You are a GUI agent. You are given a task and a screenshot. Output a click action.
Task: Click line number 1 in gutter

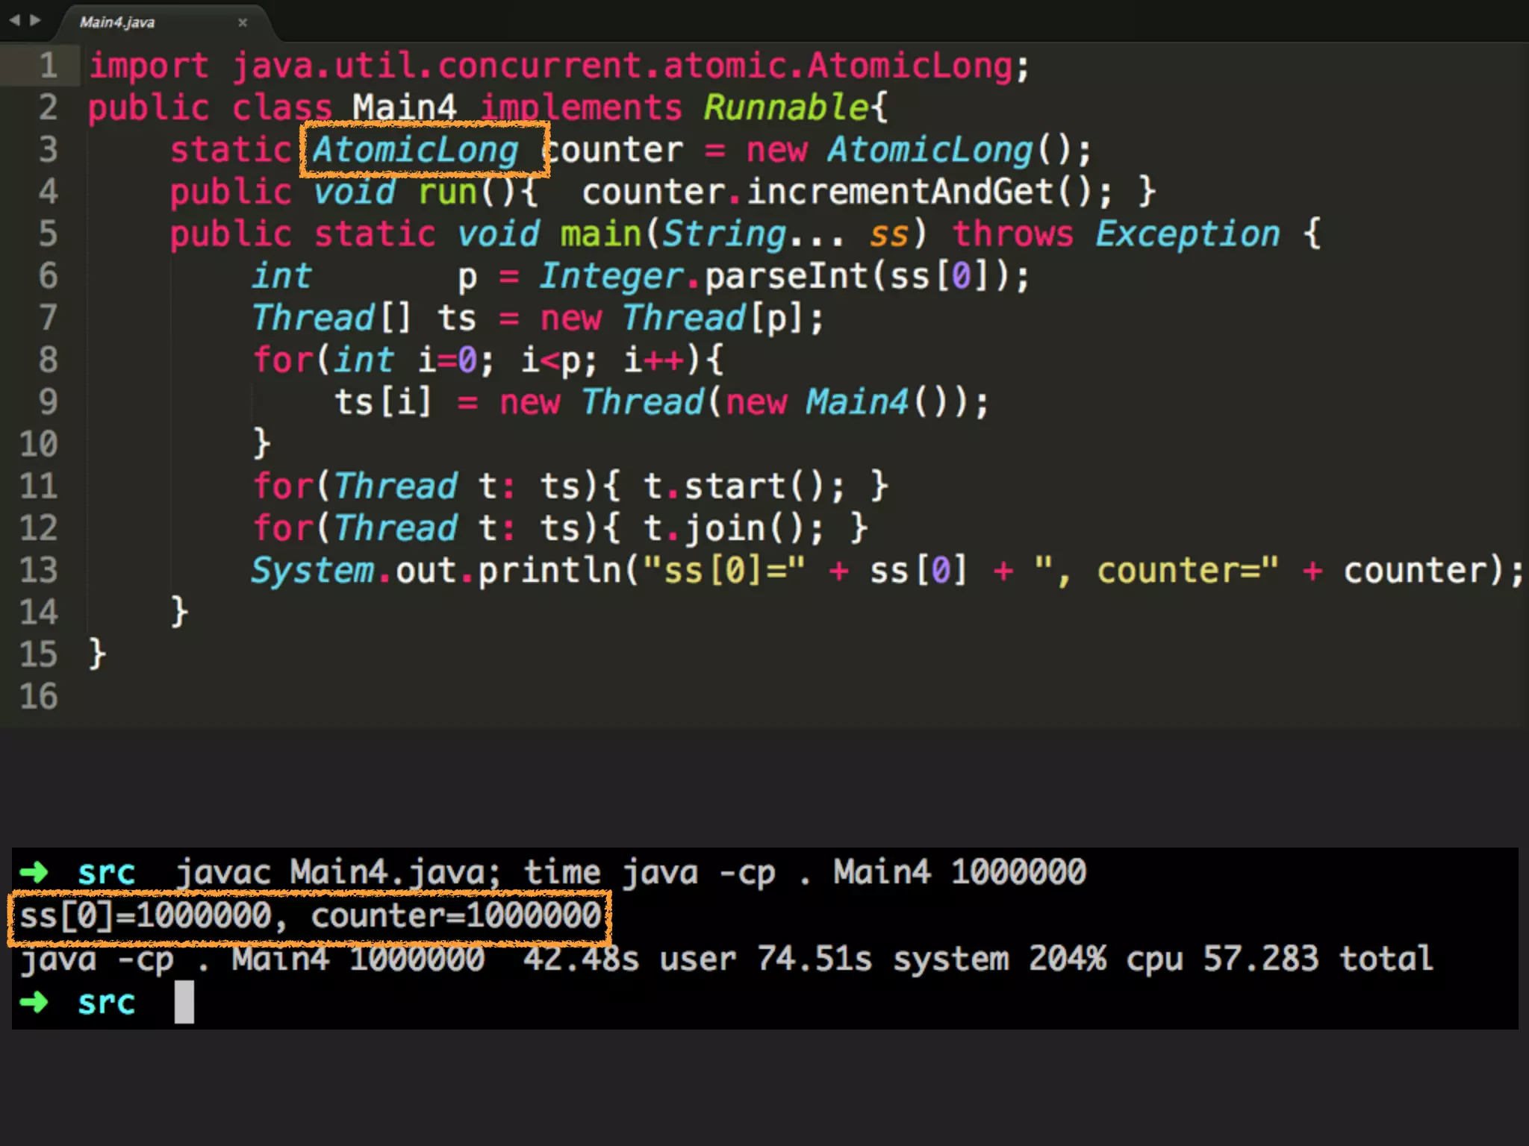(48, 66)
